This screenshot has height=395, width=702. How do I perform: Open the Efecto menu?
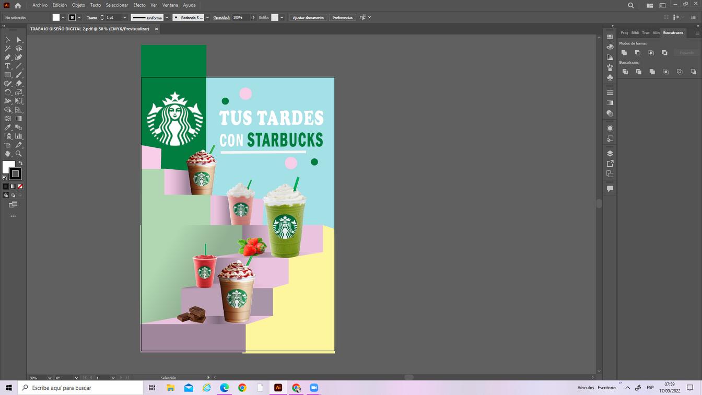tap(139, 5)
